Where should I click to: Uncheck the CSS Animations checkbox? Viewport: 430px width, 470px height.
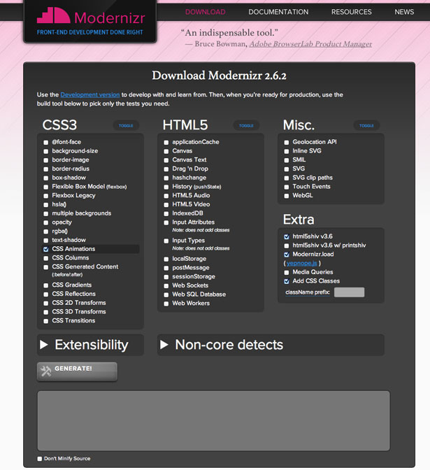pos(46,249)
